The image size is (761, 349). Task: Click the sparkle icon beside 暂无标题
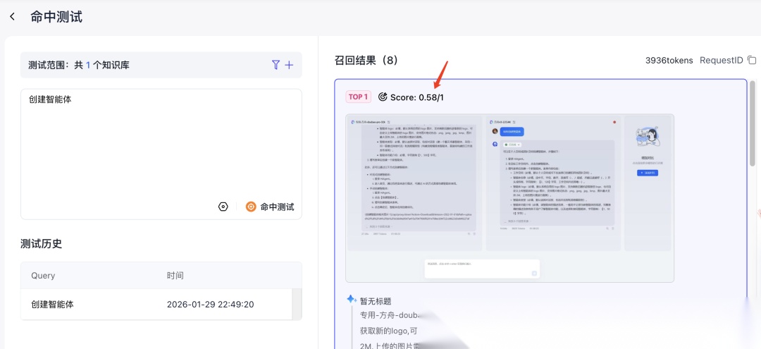352,300
